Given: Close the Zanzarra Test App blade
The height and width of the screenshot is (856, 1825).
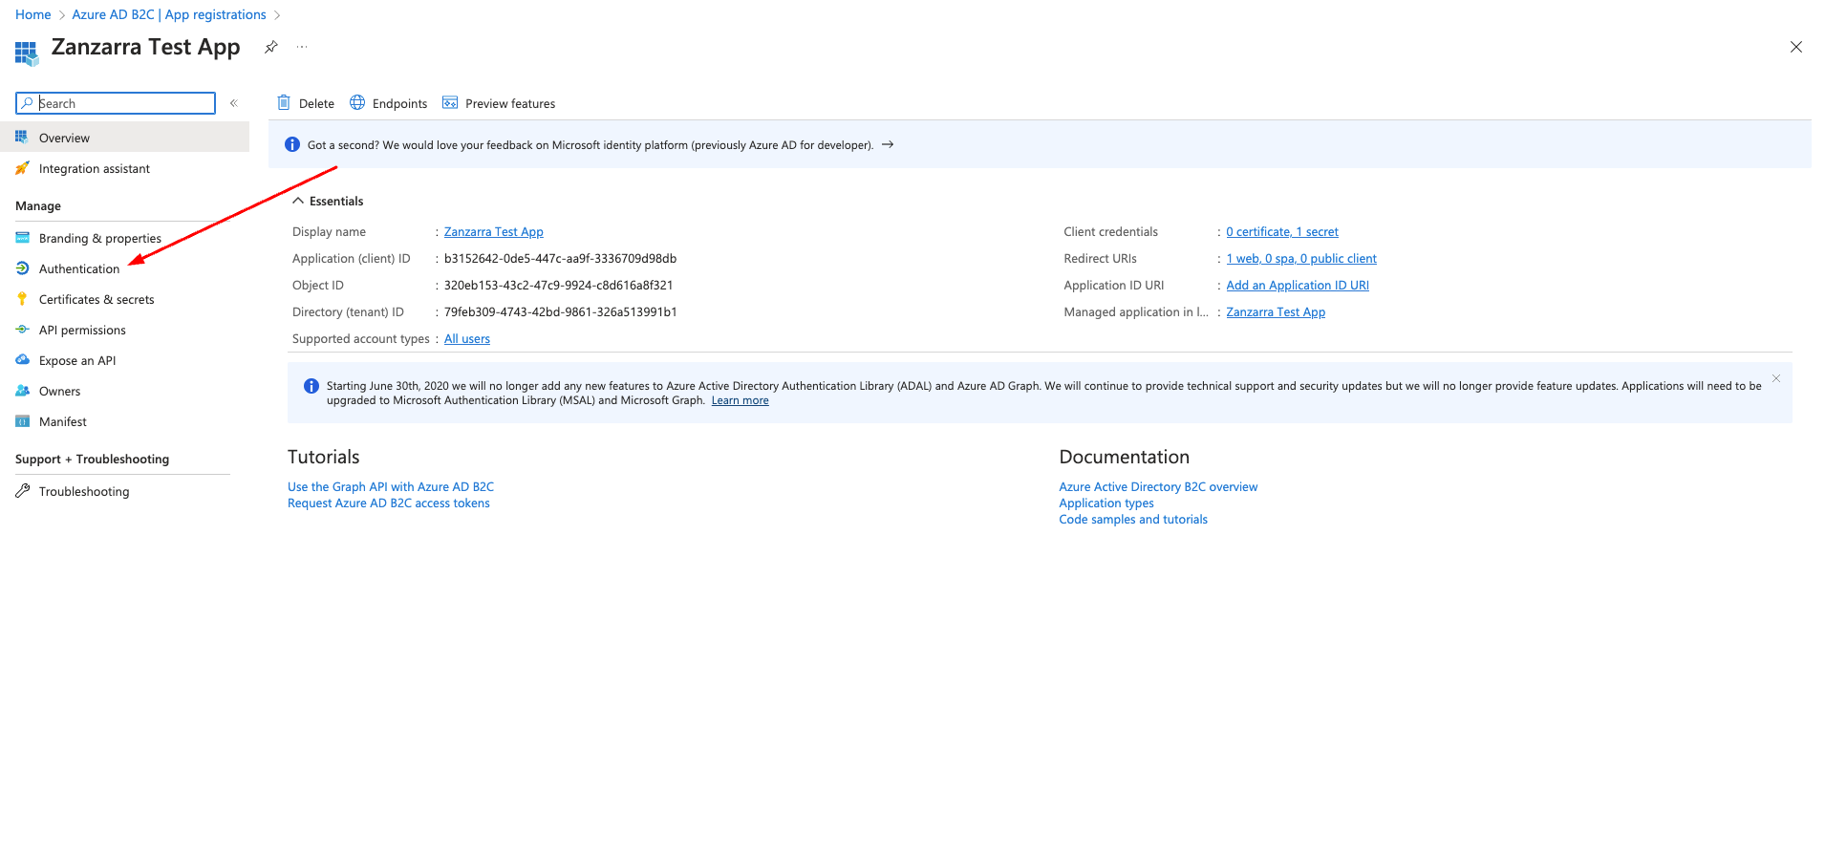Looking at the screenshot, I should 1796,47.
